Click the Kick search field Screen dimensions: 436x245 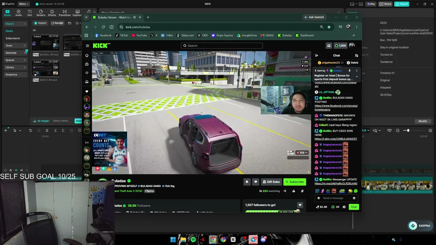click(222, 46)
